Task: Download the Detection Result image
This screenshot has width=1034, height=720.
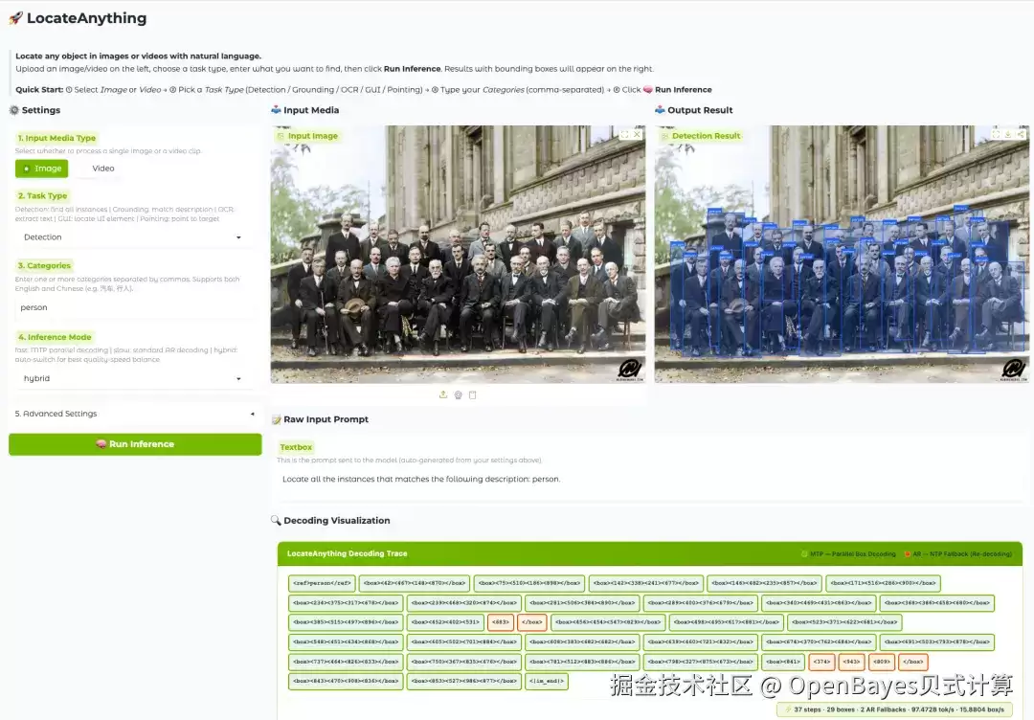Action: (1008, 134)
